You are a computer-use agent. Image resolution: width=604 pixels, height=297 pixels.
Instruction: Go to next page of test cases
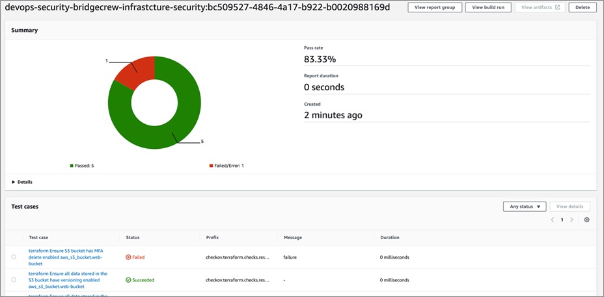571,220
